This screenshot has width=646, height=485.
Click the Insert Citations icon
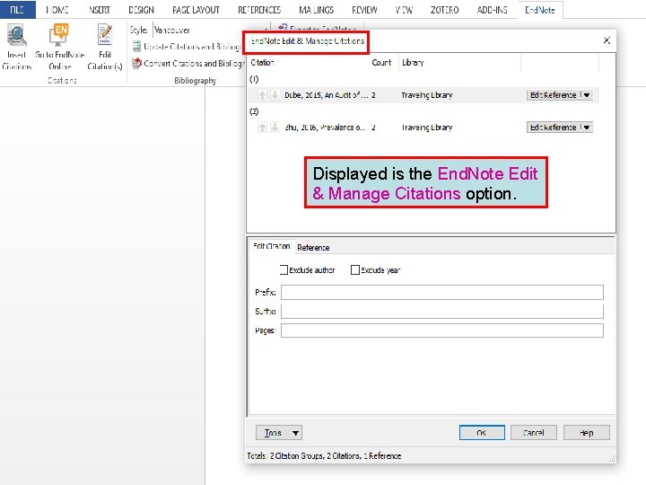pyautogui.click(x=16, y=35)
